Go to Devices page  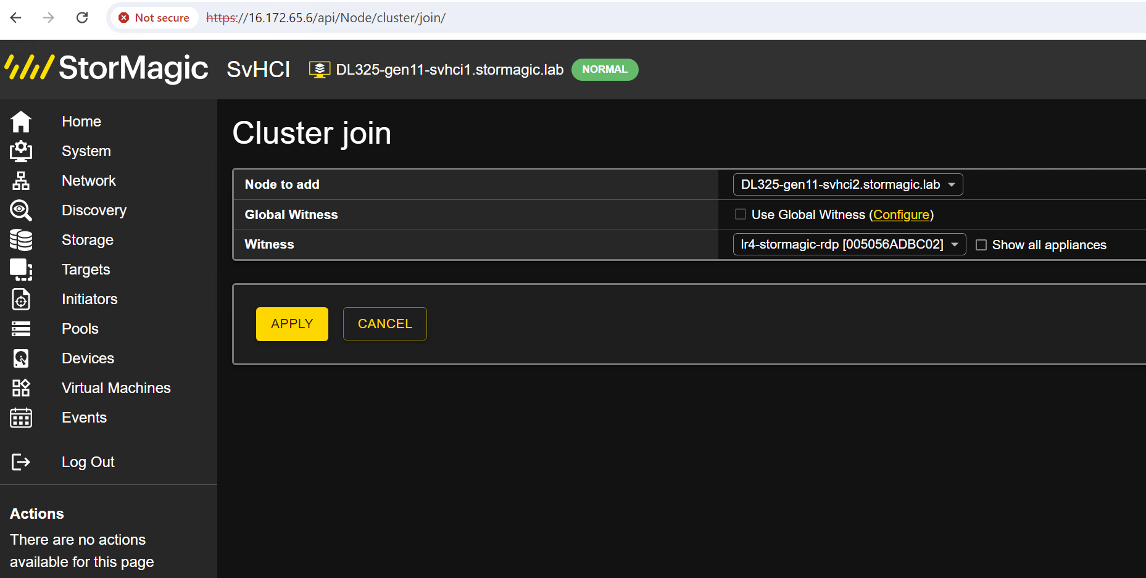(x=88, y=358)
